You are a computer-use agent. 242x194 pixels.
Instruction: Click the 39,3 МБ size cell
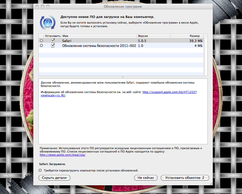[196, 41]
